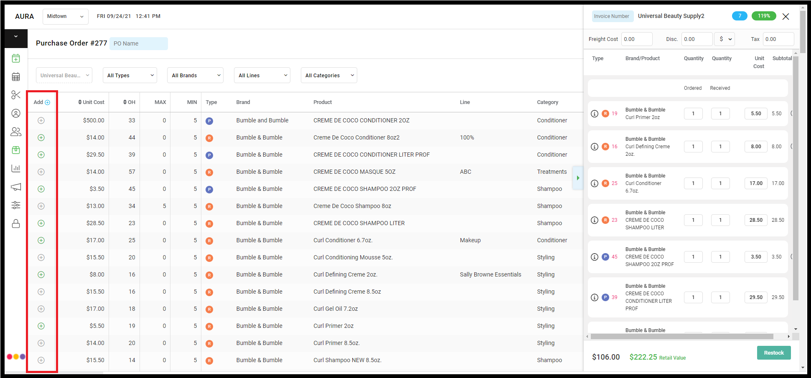
Task: Open the $ discount type dropdown
Action: pos(725,39)
